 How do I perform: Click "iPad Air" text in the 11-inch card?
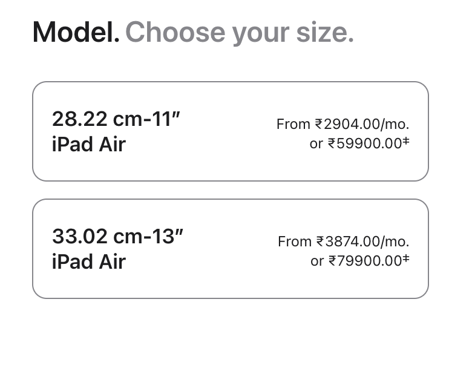[89, 145]
